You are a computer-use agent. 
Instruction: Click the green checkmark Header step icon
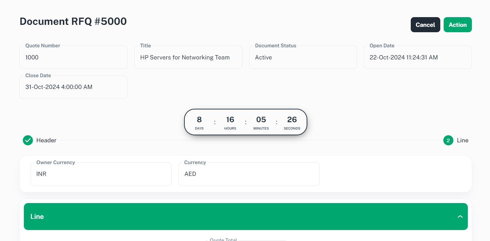click(x=28, y=140)
